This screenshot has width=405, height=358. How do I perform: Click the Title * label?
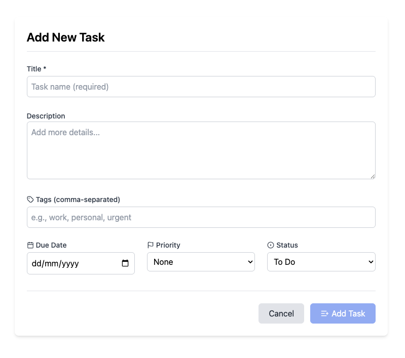click(36, 69)
